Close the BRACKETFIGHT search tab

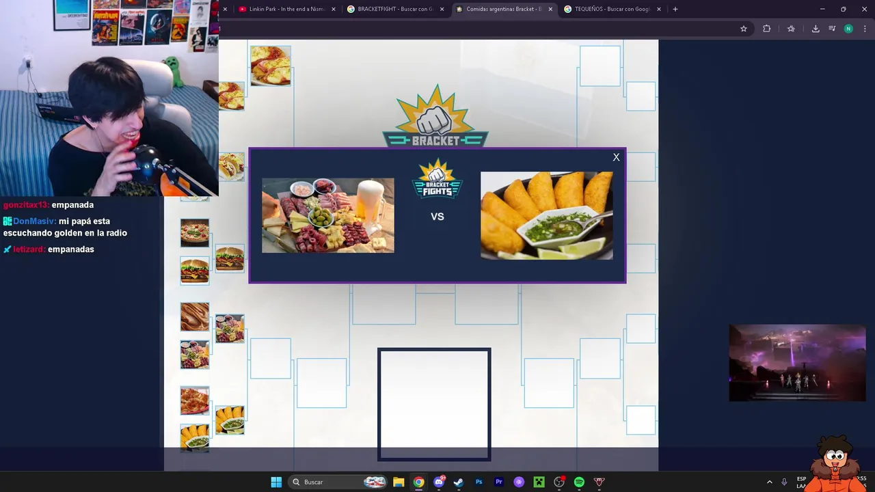pyautogui.click(x=442, y=9)
